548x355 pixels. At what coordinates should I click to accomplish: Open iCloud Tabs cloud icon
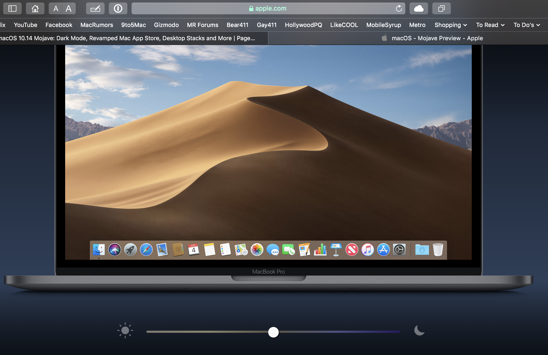[419, 8]
